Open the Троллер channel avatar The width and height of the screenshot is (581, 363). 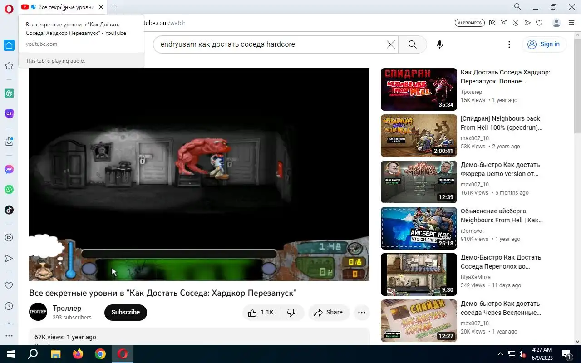point(38,312)
